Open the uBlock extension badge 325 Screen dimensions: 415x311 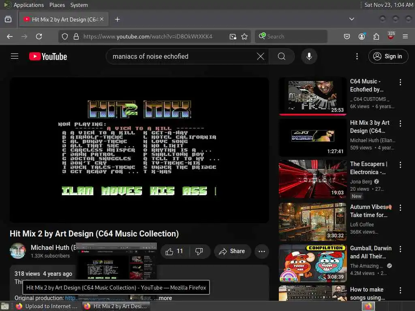391,36
